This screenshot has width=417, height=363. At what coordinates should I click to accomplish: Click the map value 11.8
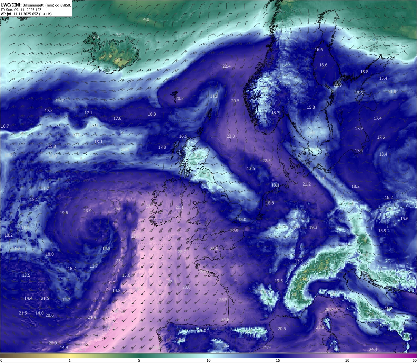pos(392,91)
